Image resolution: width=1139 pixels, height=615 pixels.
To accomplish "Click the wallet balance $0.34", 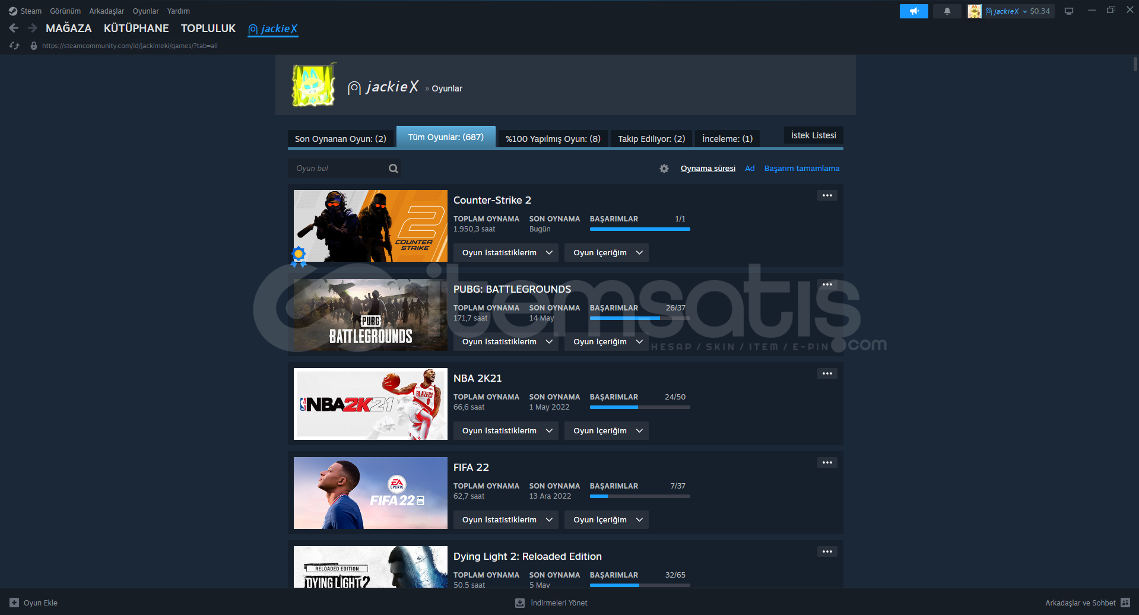I will (1040, 11).
